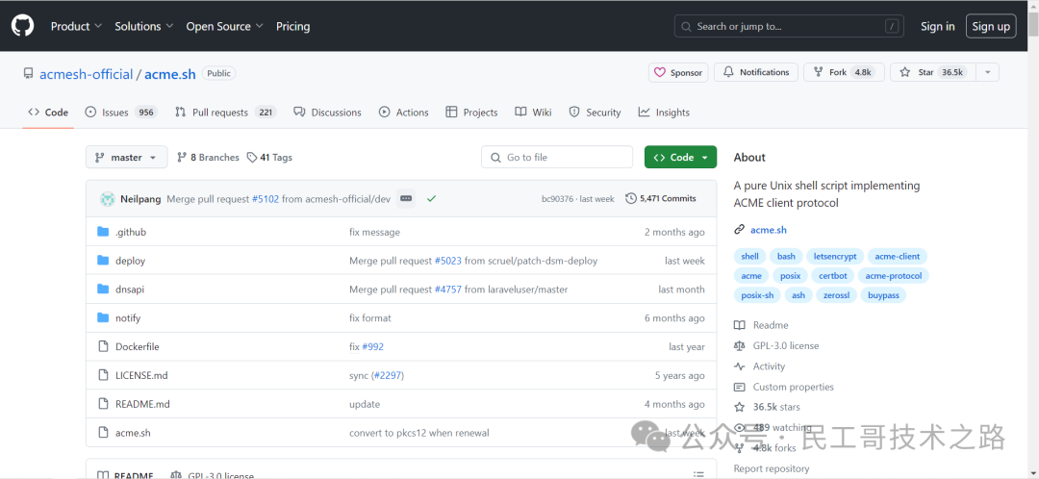
Task: Open the green Code dropdown
Action: pyautogui.click(x=680, y=158)
